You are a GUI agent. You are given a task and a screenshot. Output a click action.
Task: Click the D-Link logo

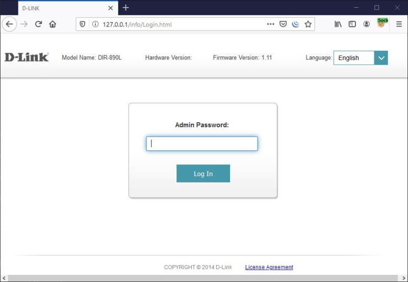point(27,57)
